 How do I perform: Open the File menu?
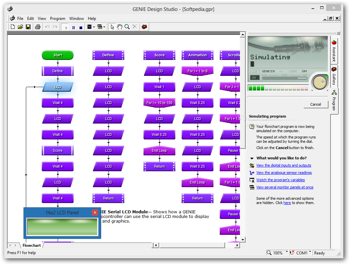tap(20, 19)
